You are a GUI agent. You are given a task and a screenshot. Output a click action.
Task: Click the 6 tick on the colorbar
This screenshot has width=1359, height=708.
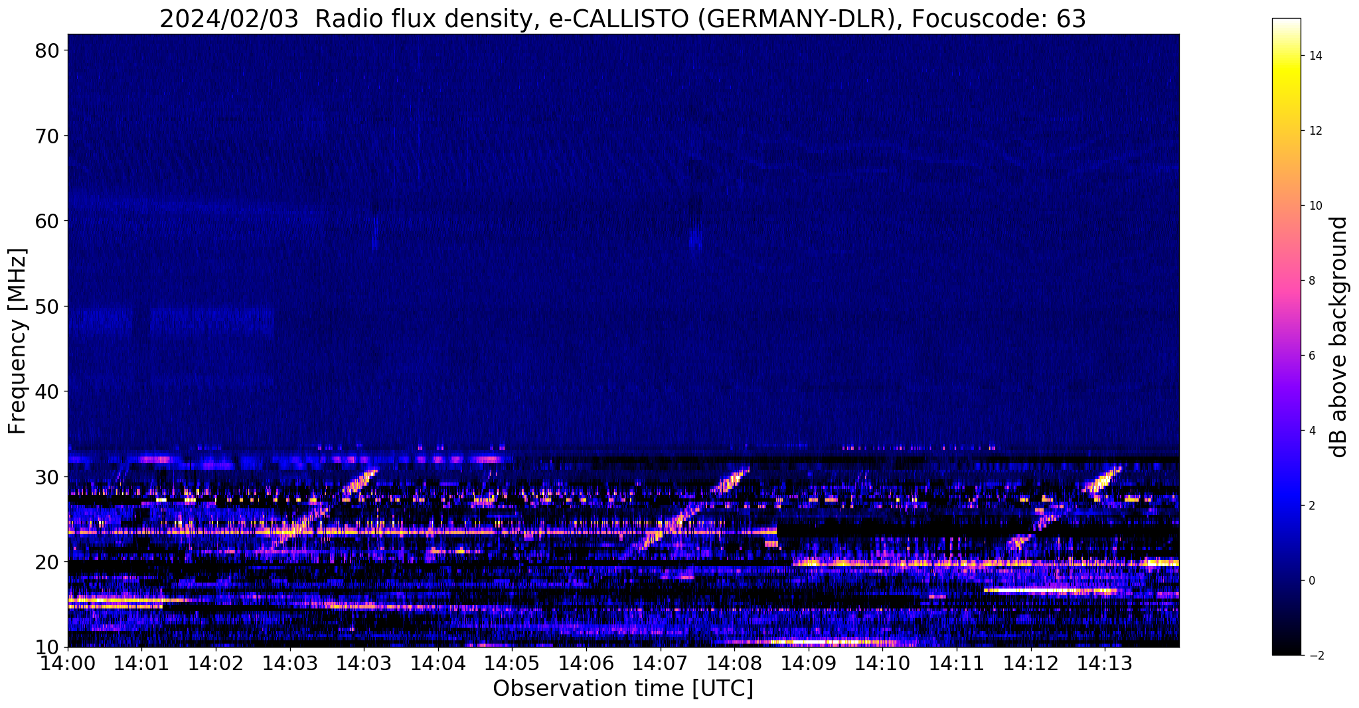[x=1311, y=356]
